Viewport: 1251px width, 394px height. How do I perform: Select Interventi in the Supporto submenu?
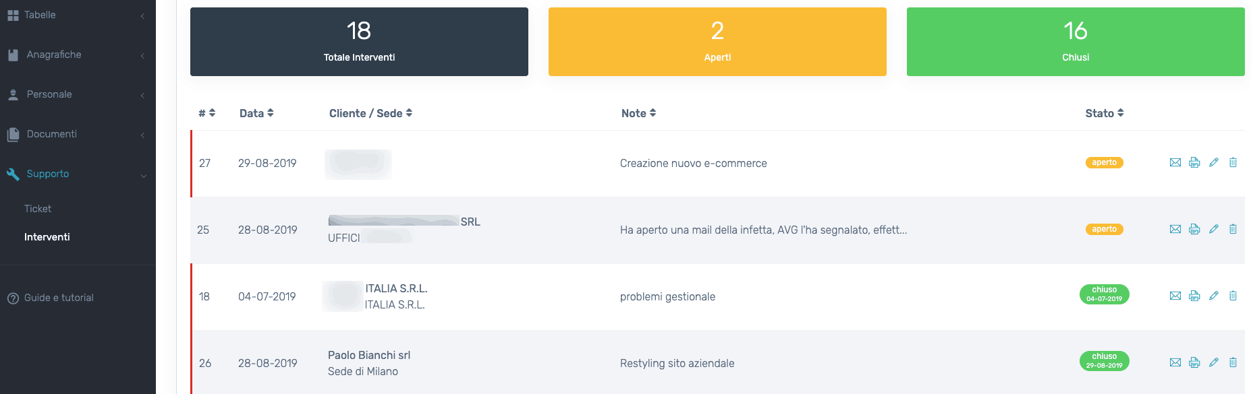pos(47,237)
